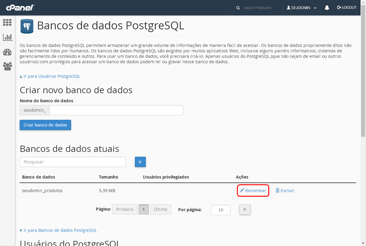Screen dimensions: 366x246
Task: Rename the seudomin_produtos database
Action: 253,191
